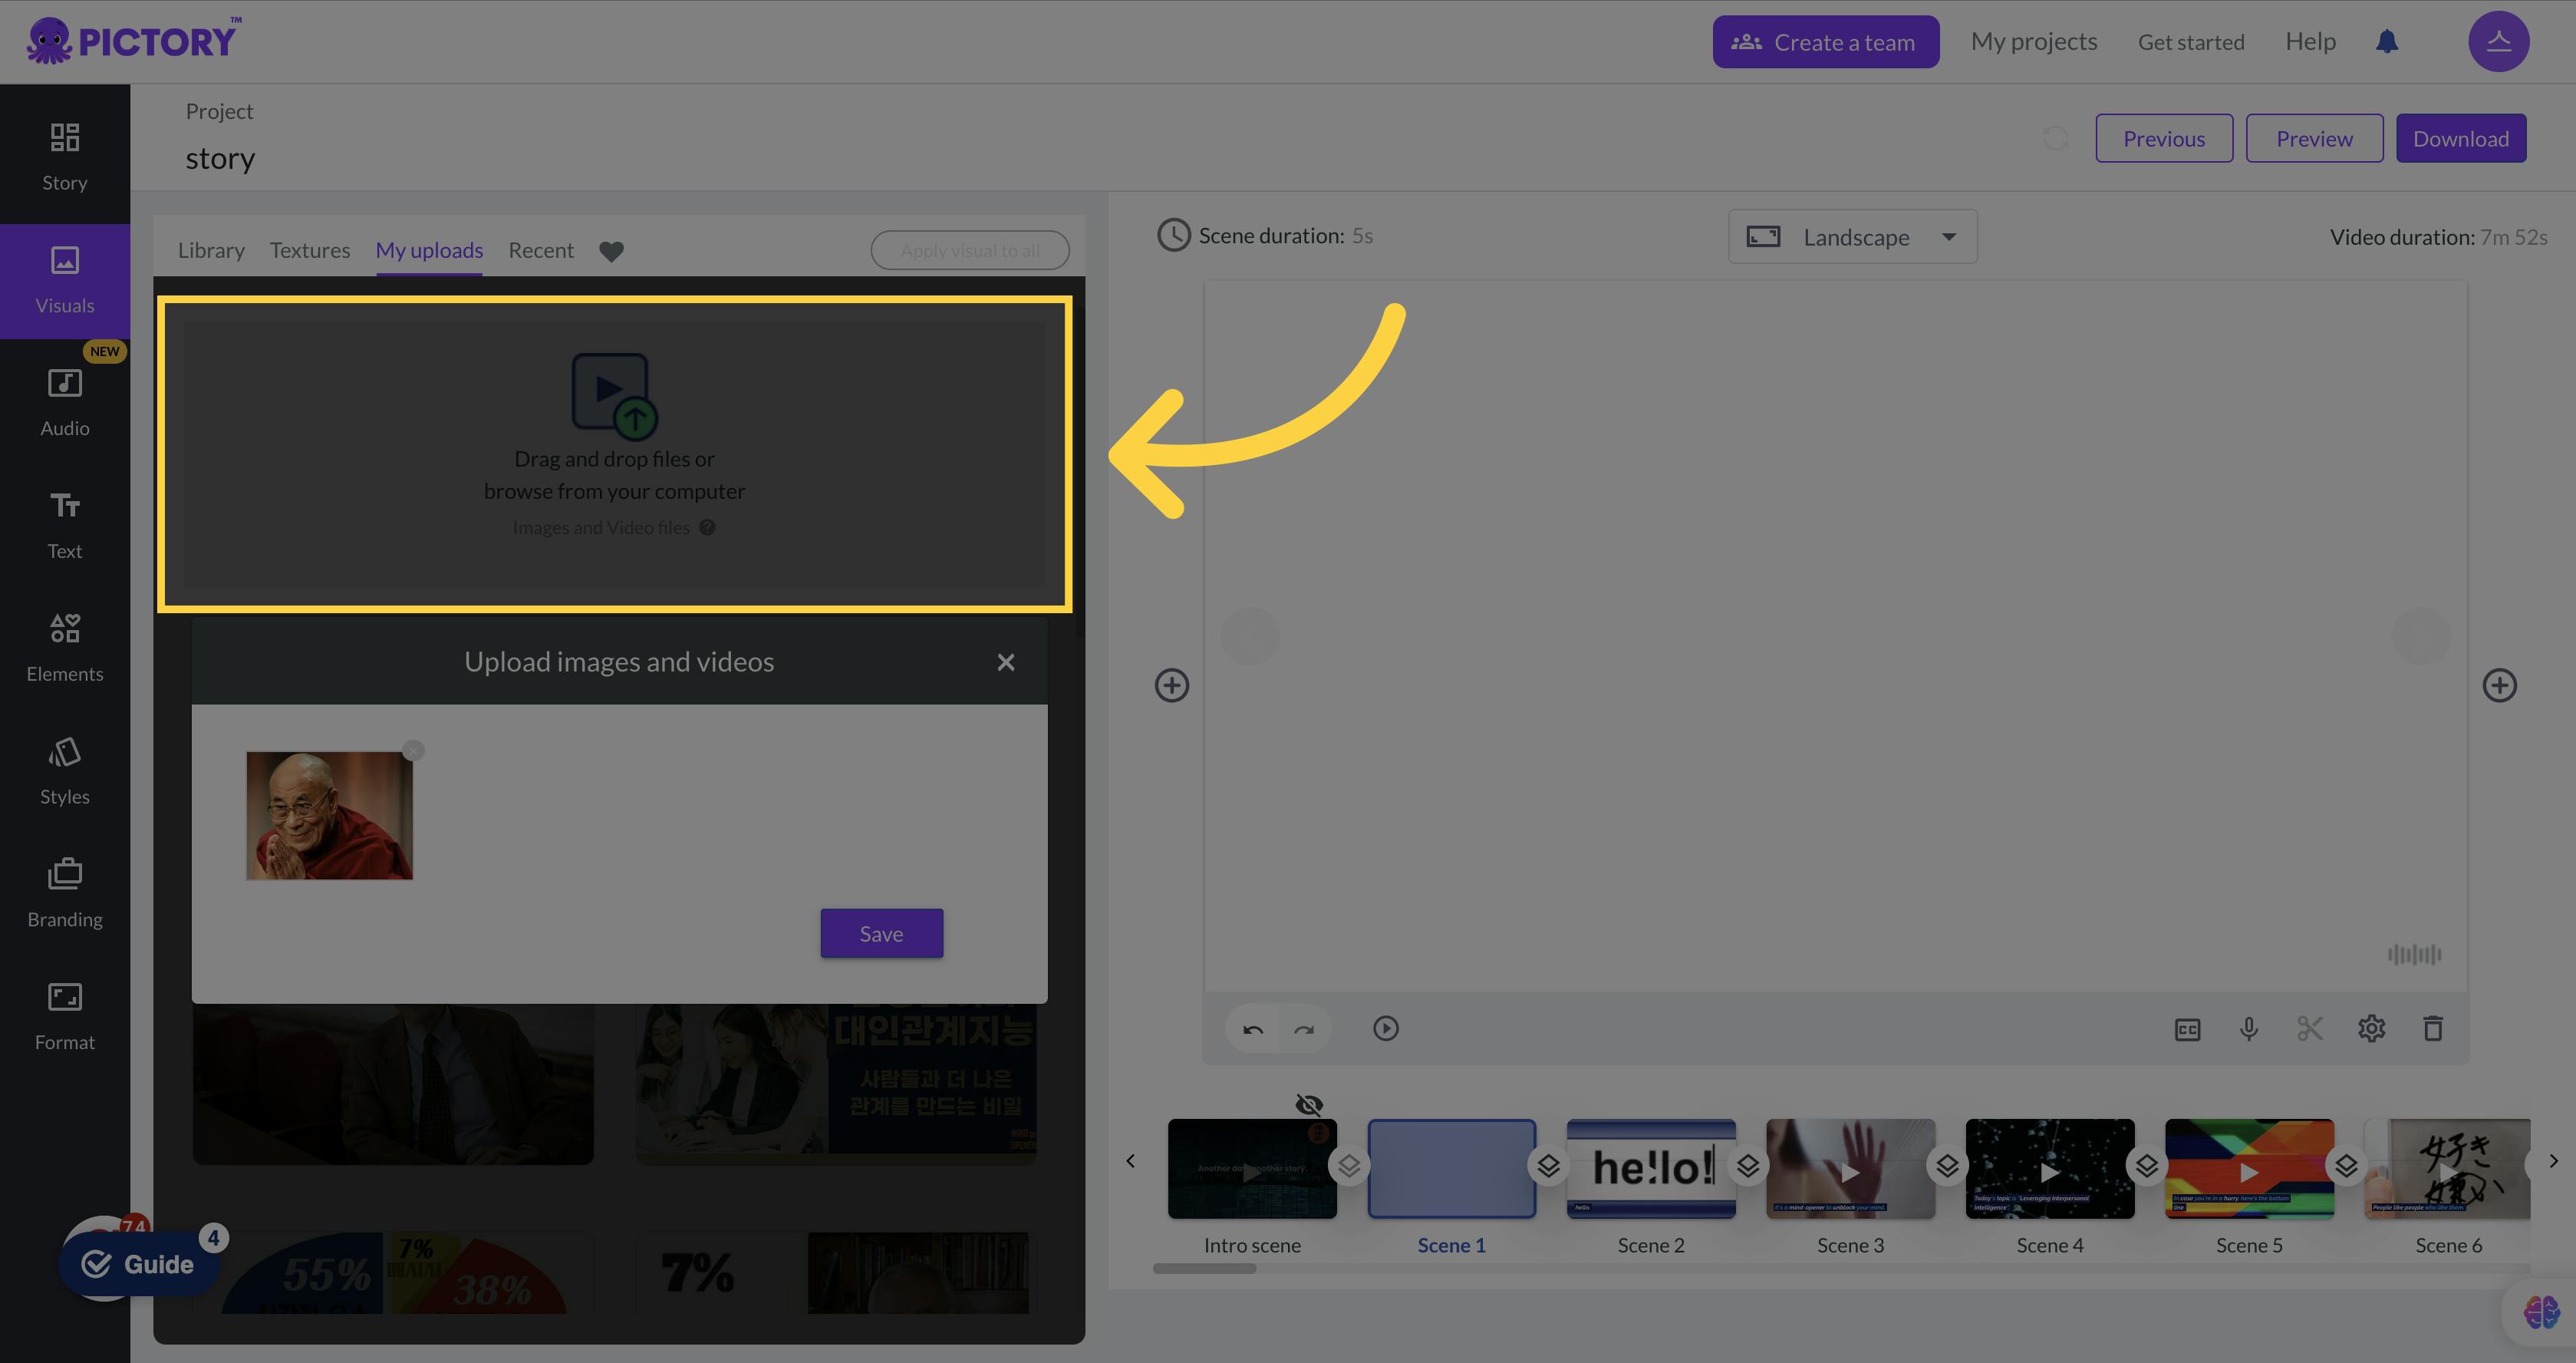Open the Audio sidebar section
This screenshot has width=2576, height=1363.
[x=65, y=402]
